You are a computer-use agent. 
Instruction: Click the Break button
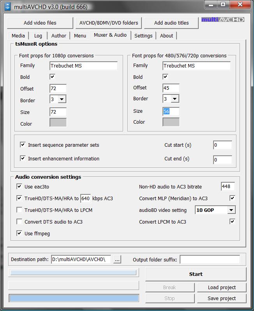[x=170, y=288]
